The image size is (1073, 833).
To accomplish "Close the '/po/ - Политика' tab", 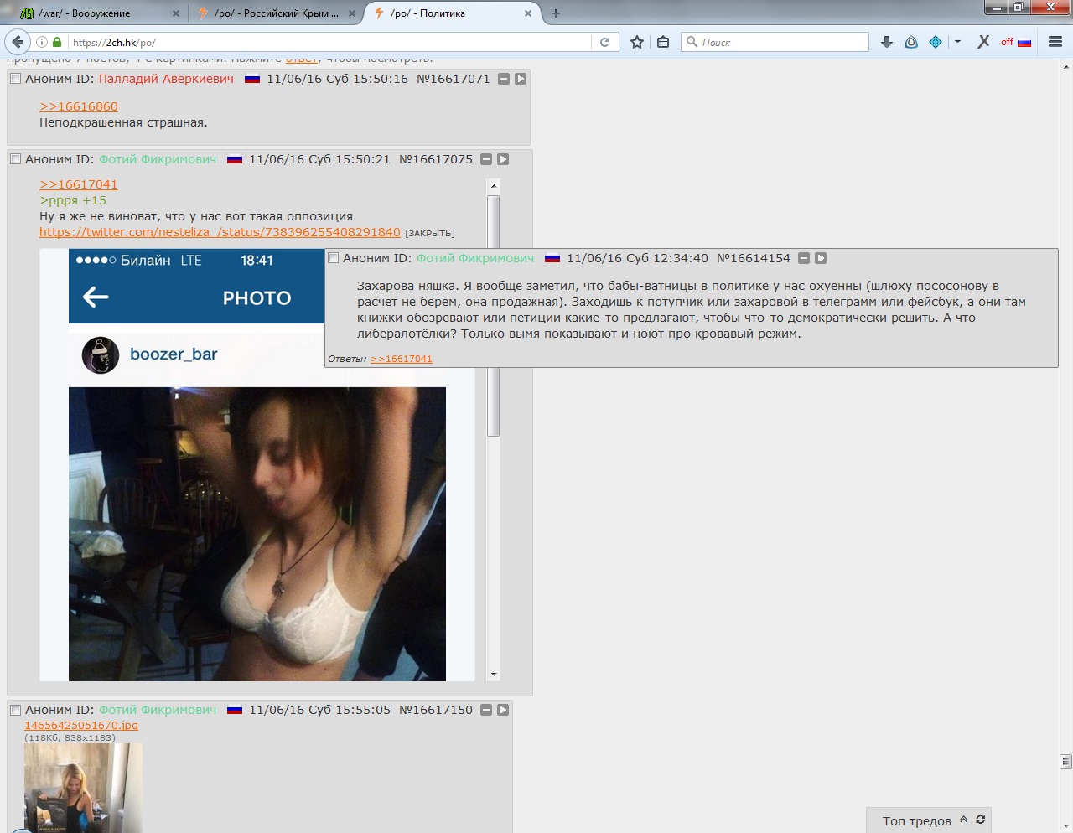I will click(528, 13).
